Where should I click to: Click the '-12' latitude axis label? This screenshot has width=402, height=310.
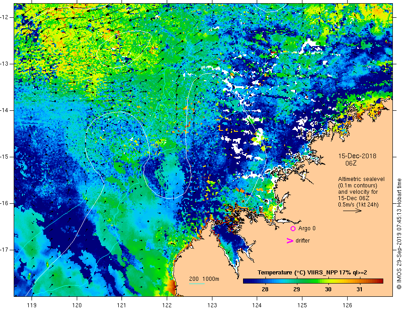5,17
